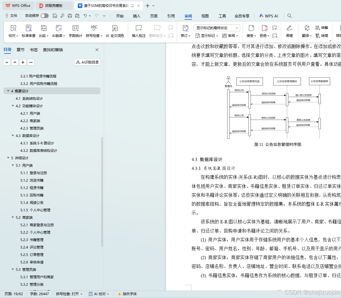The image size is (341, 298).
Task: Switch to the 页面 ribbon tab
Action: (154, 16)
